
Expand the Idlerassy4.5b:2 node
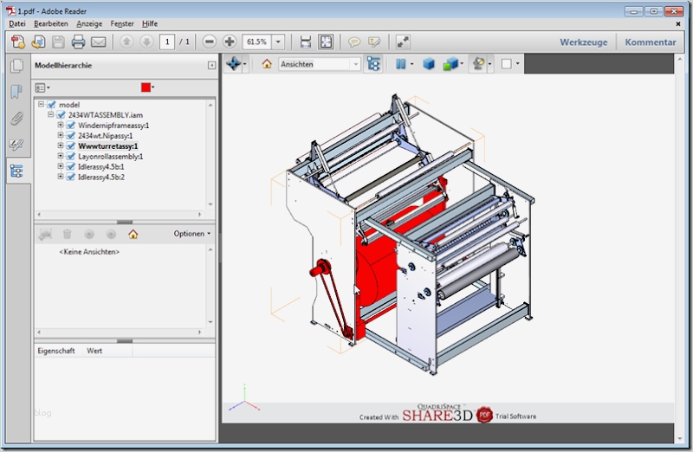pos(61,177)
